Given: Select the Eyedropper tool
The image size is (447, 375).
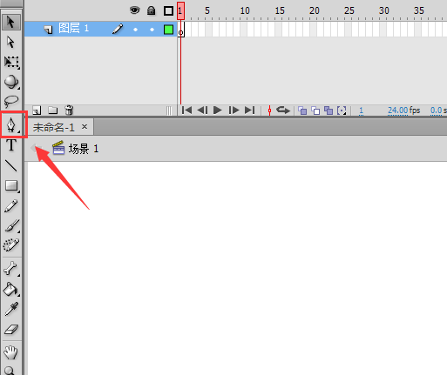Looking at the screenshot, I should 11,309.
